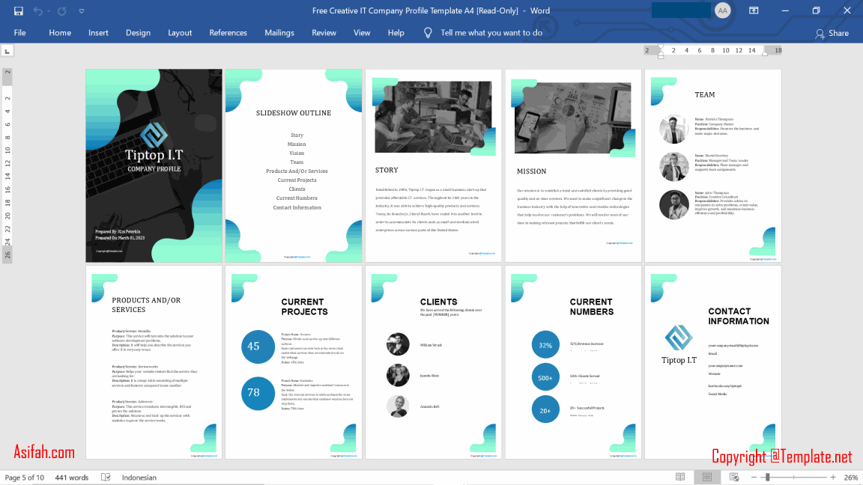863x485 pixels.
Task: Click the 32% circle in Current Numbers
Action: (545, 345)
